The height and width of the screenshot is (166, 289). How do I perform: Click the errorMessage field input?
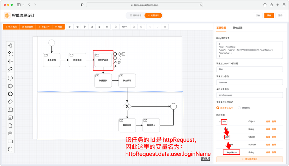pyautogui.click(x=250, y=95)
